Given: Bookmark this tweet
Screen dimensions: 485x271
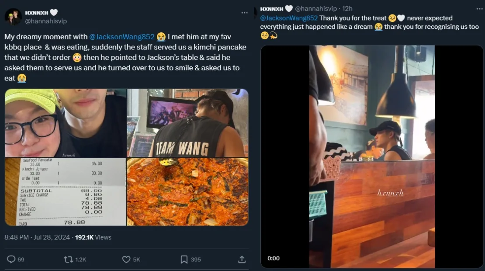Looking at the screenshot, I should click(184, 259).
